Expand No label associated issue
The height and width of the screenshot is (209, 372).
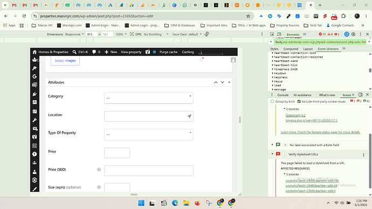point(272,145)
